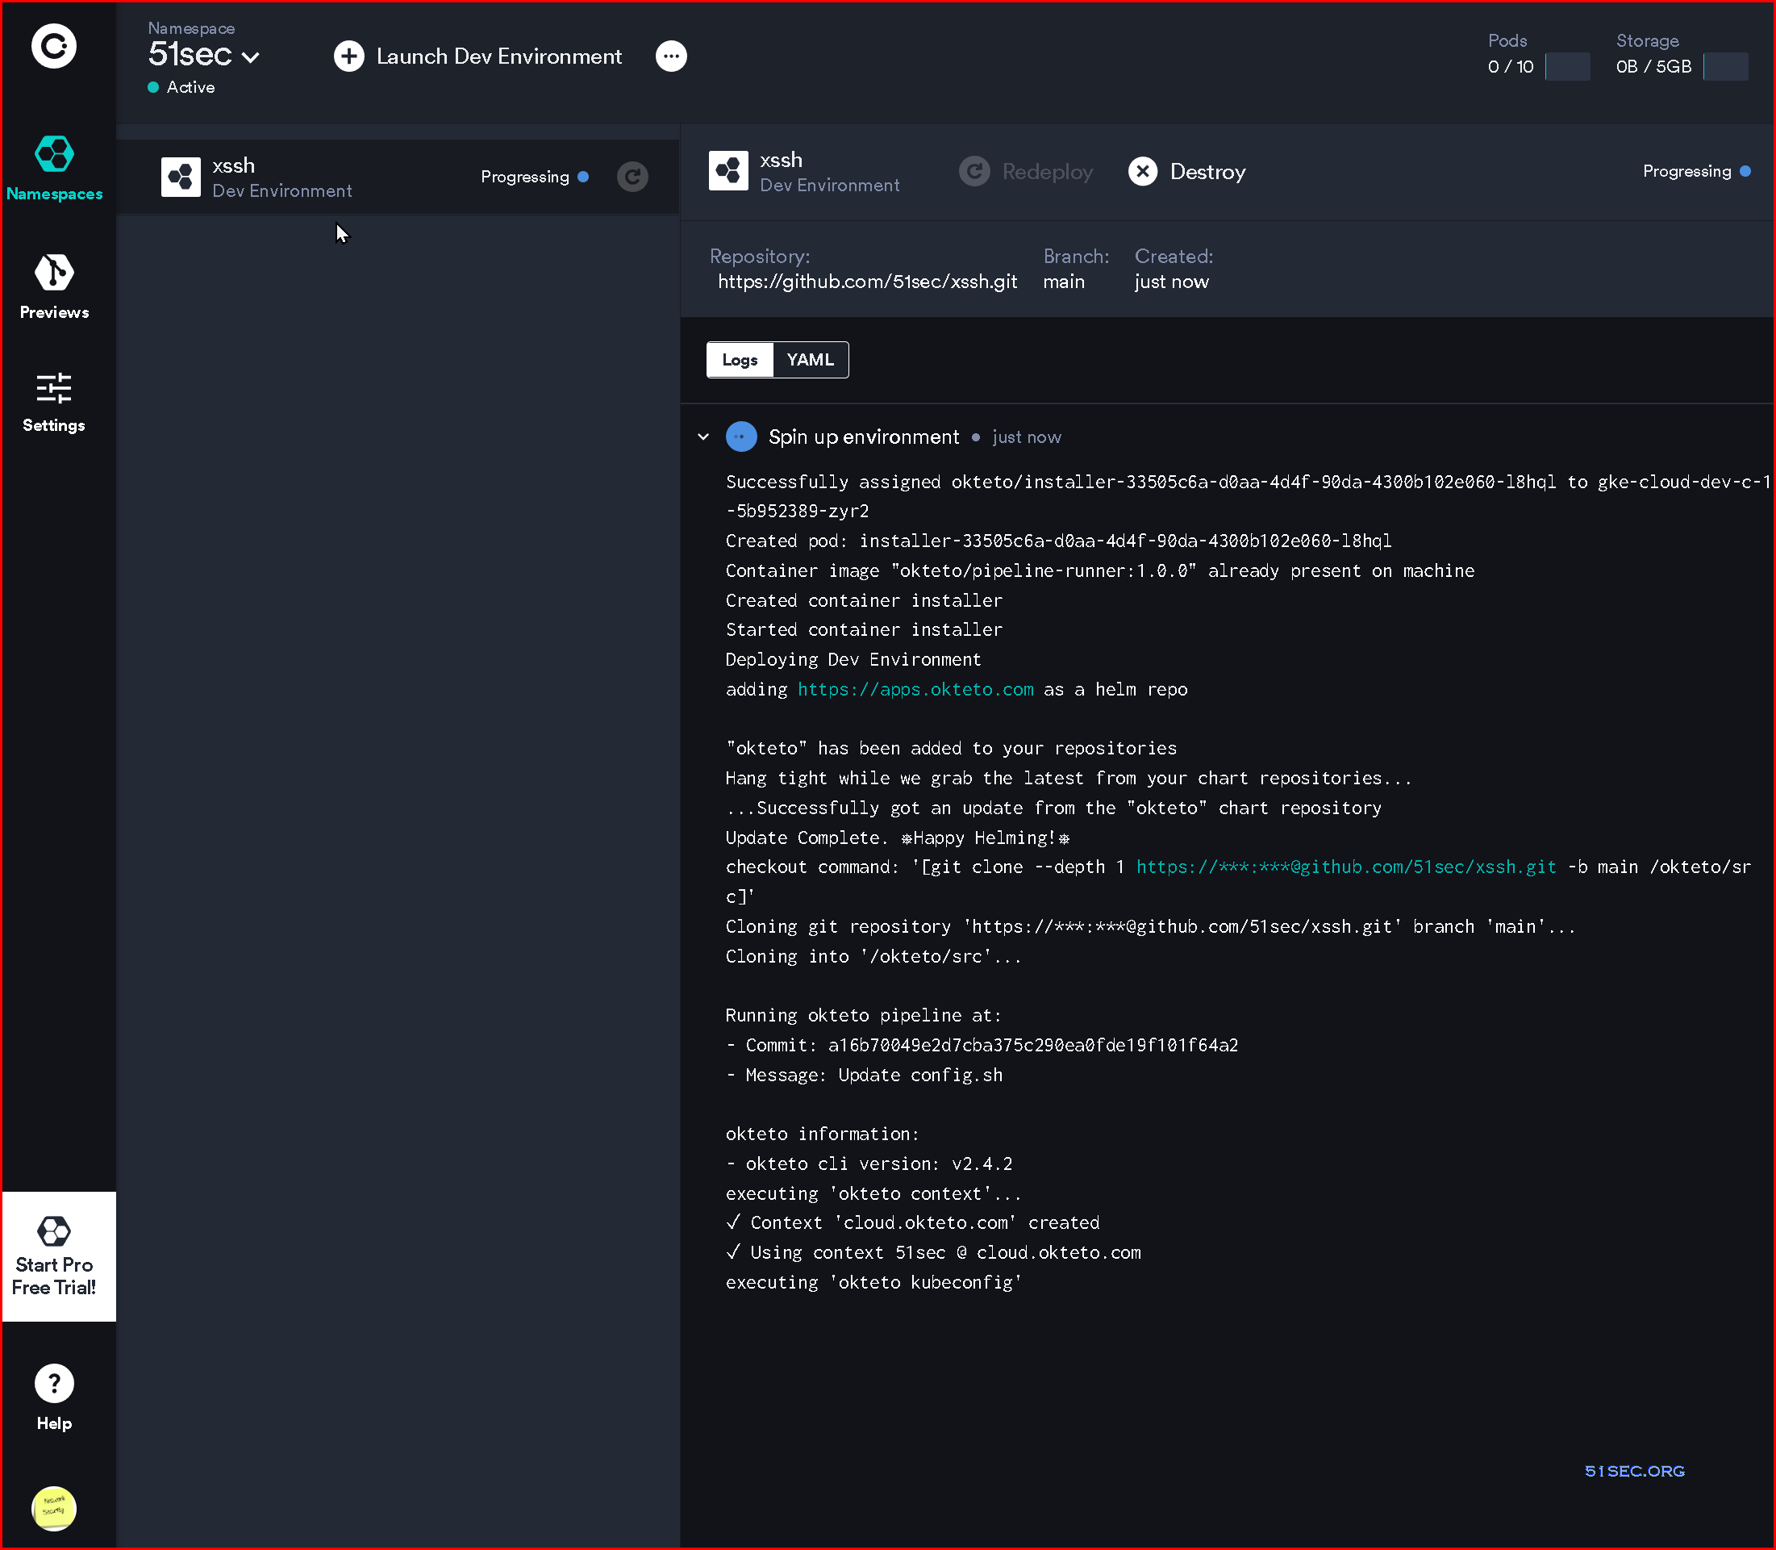Click 'okteto cli version: v2.4.2' log line
This screenshot has width=1776, height=1550.
point(869,1164)
